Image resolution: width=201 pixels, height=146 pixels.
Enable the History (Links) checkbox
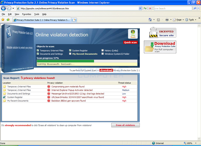click(x=103, y=50)
